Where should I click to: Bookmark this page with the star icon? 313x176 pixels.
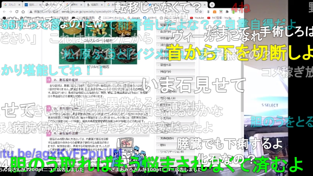click(200, 12)
